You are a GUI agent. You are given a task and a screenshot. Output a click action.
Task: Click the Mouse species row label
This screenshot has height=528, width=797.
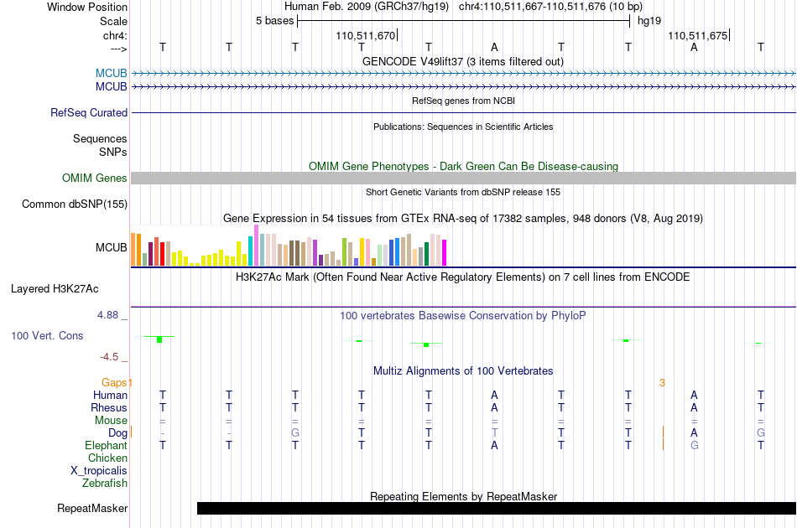click(x=111, y=421)
